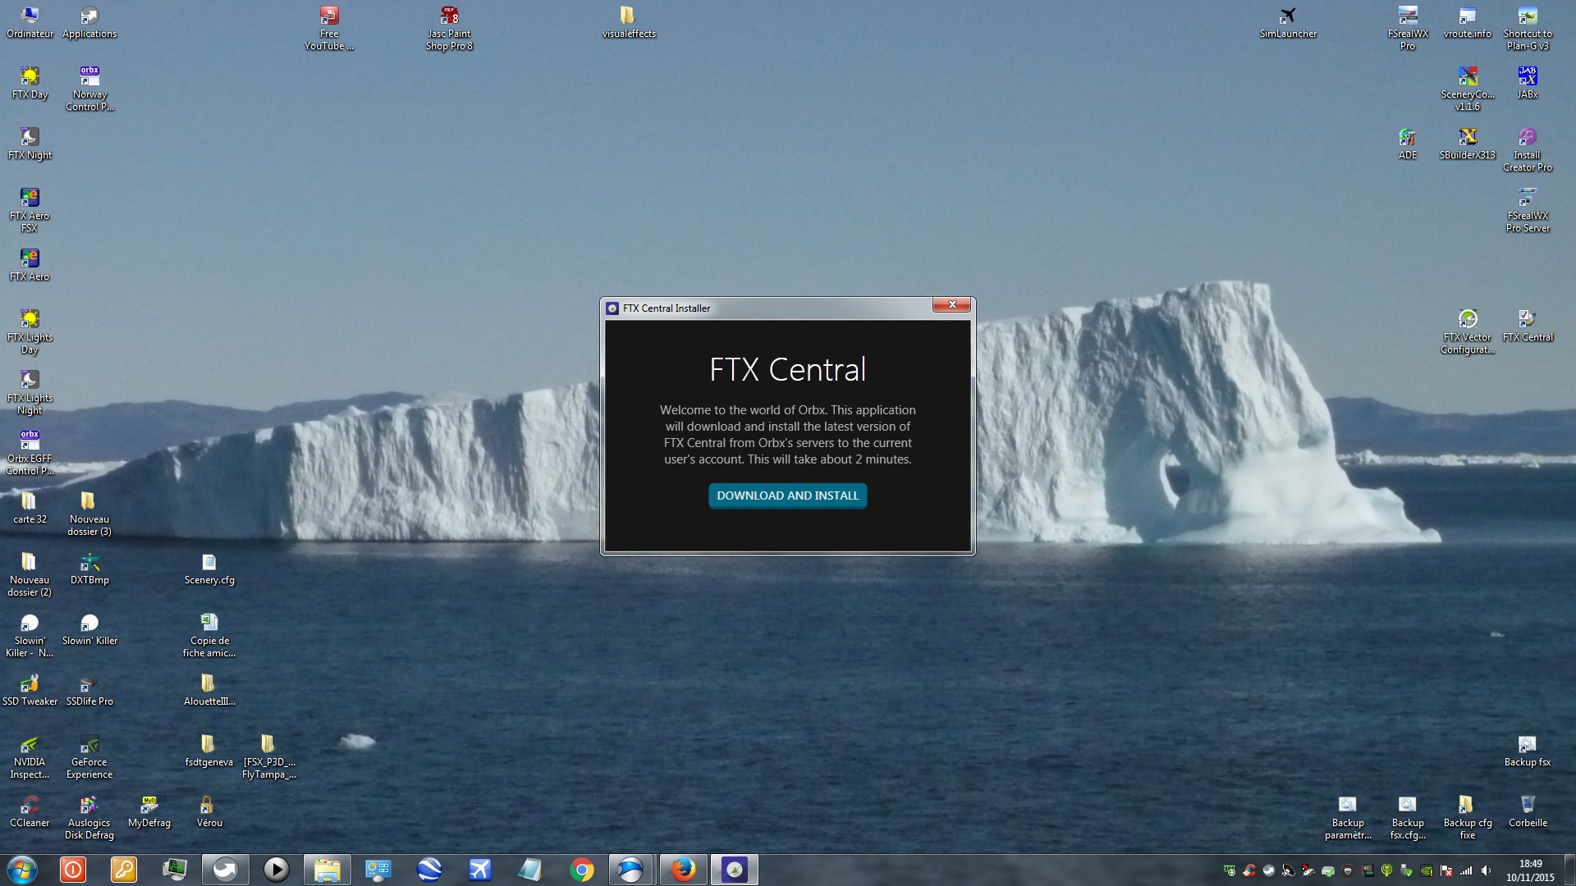Click the DOWNLOAD AND INSTALL button
This screenshot has width=1576, height=886.
(787, 496)
